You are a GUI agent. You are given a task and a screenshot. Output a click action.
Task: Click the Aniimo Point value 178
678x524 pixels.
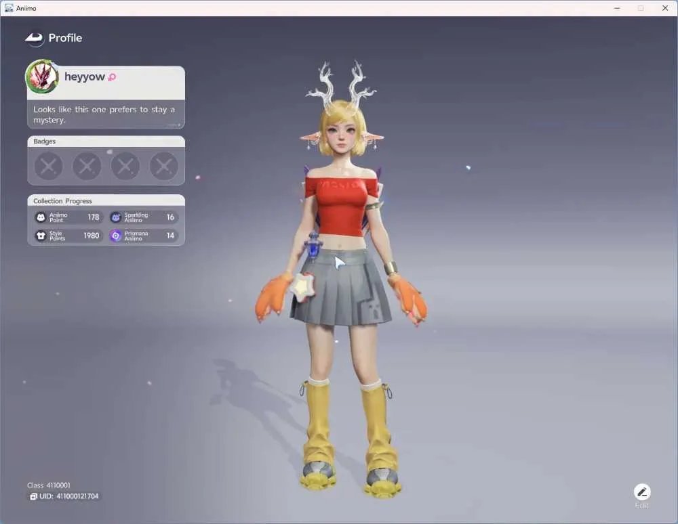click(x=94, y=217)
